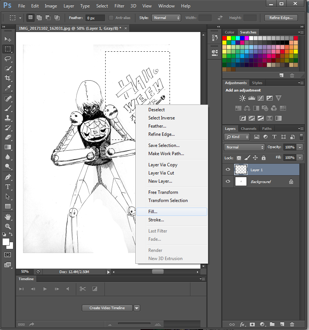Screen dimensions: 309x330
Task: Select the Layer 1 thumbnail
Action: tap(241, 170)
